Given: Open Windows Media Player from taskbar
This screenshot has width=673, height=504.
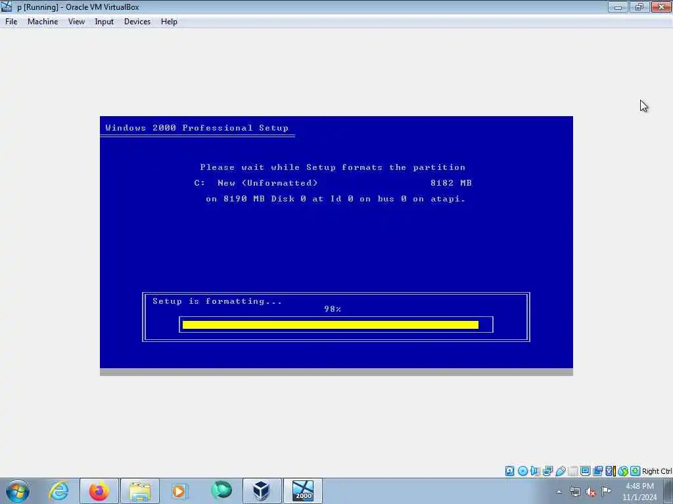Looking at the screenshot, I should click(x=179, y=491).
